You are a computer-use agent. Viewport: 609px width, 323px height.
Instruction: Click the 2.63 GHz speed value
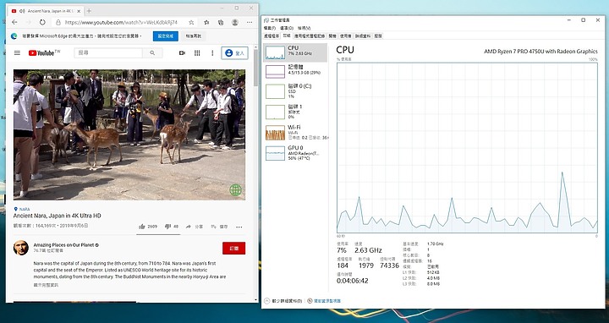pyautogui.click(x=368, y=250)
